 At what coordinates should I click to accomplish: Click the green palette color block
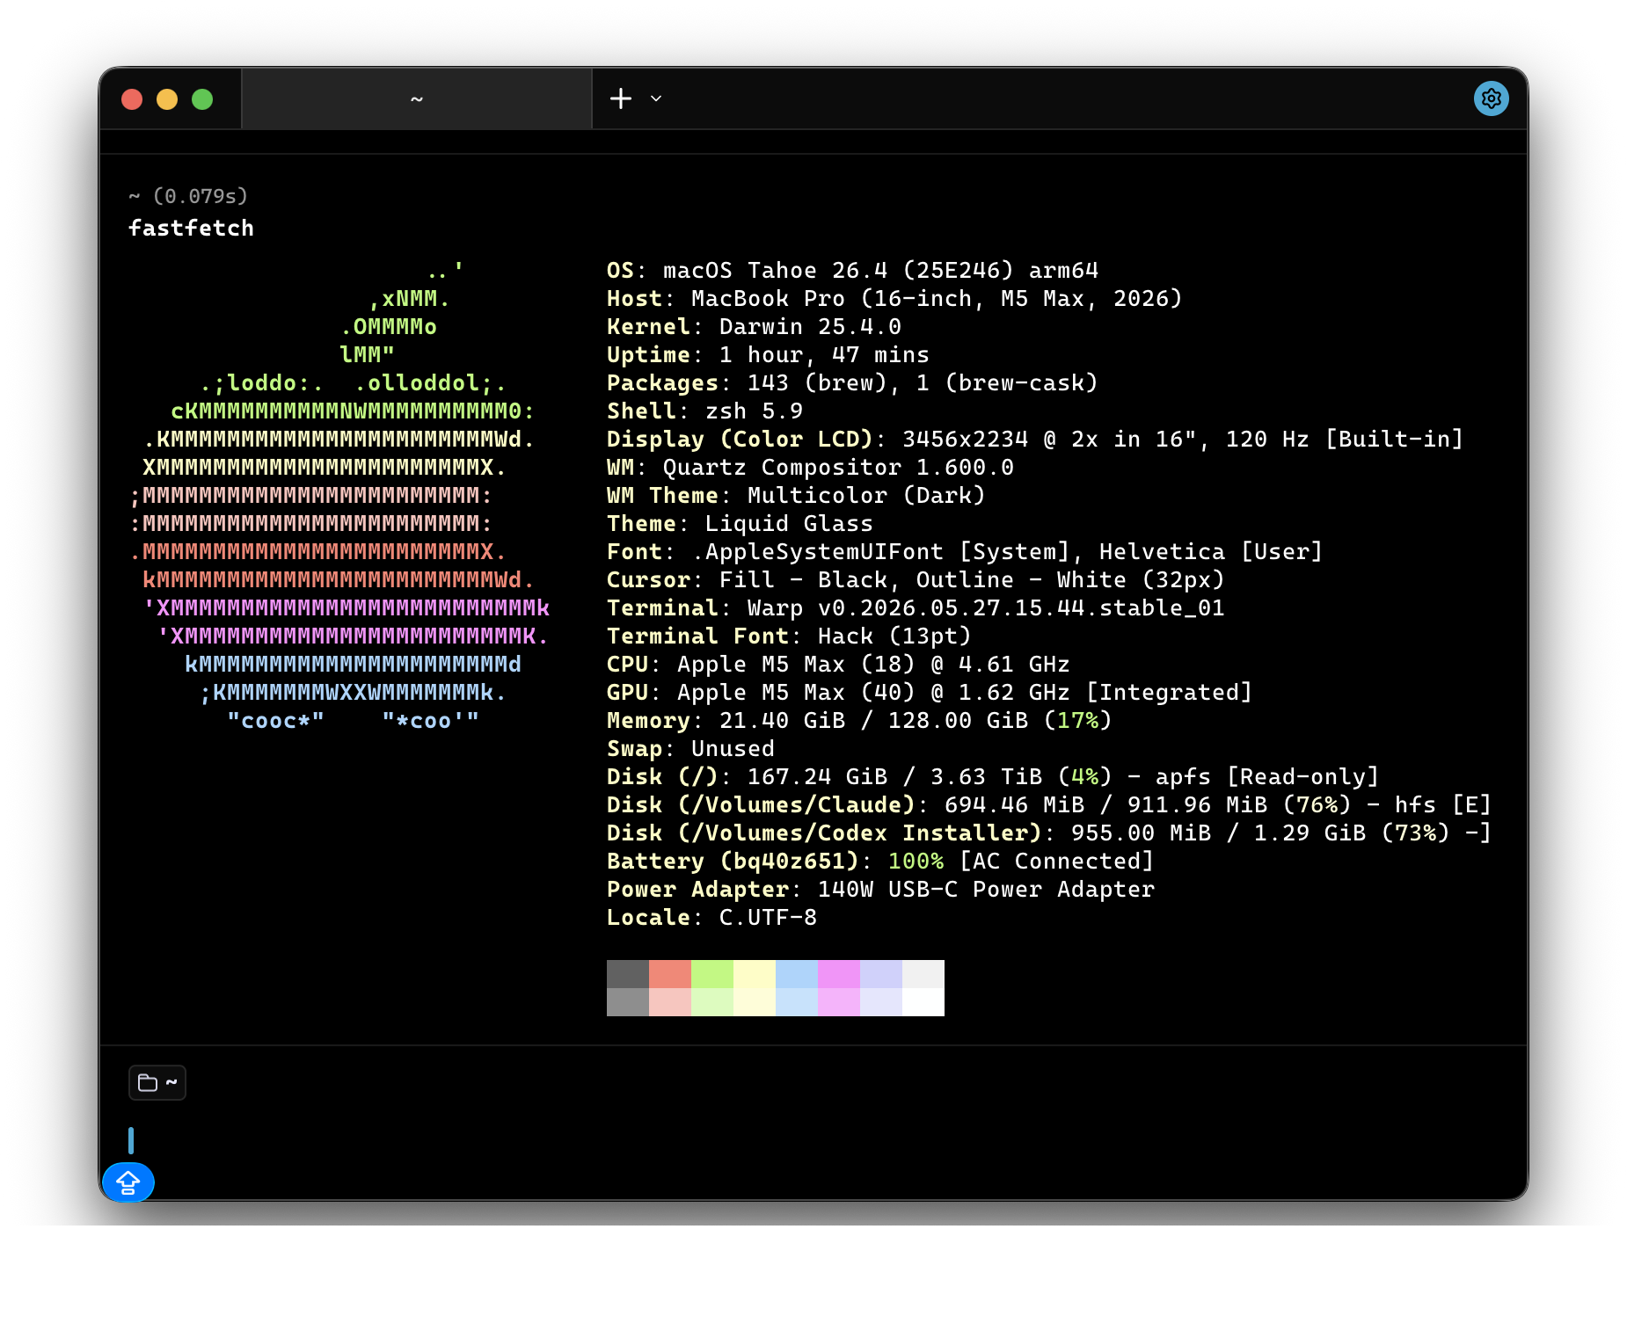712,974
